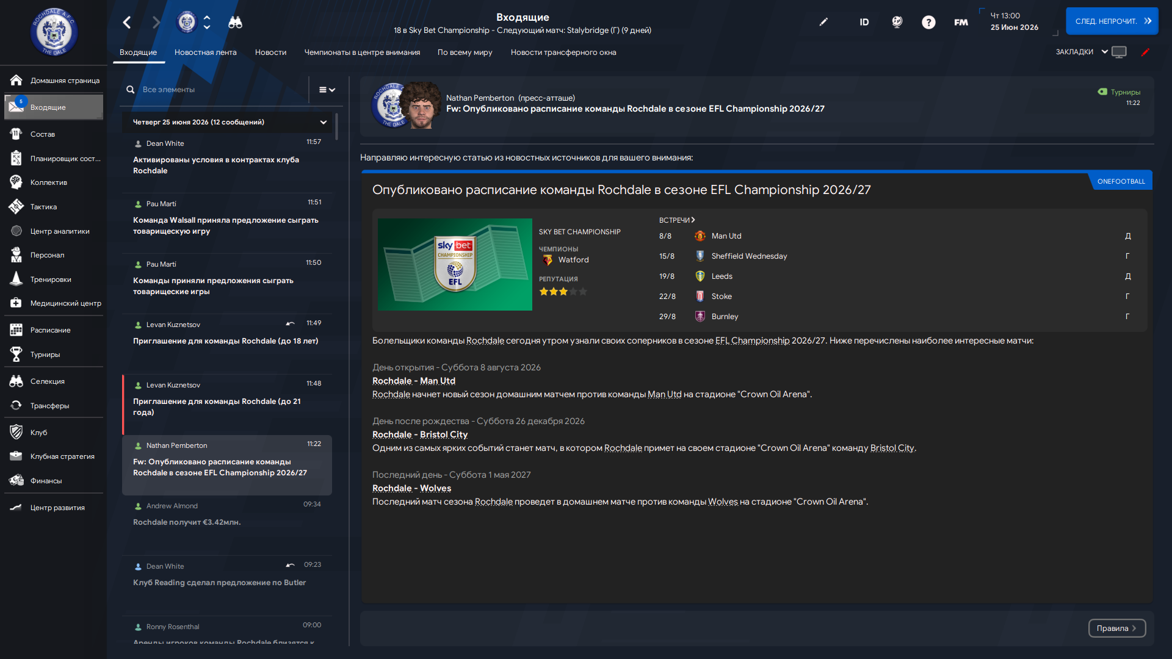Open Dean White message about contract clauses

[226, 160]
